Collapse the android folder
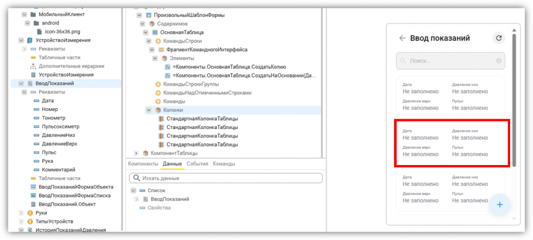The width and height of the screenshot is (533, 240). pos(27,23)
